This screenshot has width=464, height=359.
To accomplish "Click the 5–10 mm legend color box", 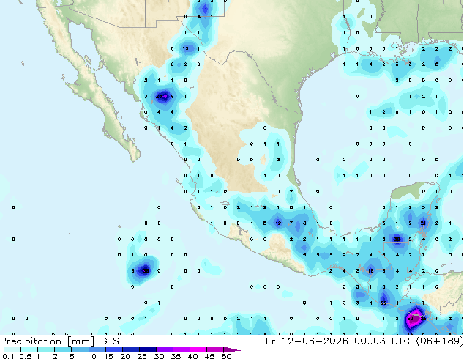I will point(80,349).
